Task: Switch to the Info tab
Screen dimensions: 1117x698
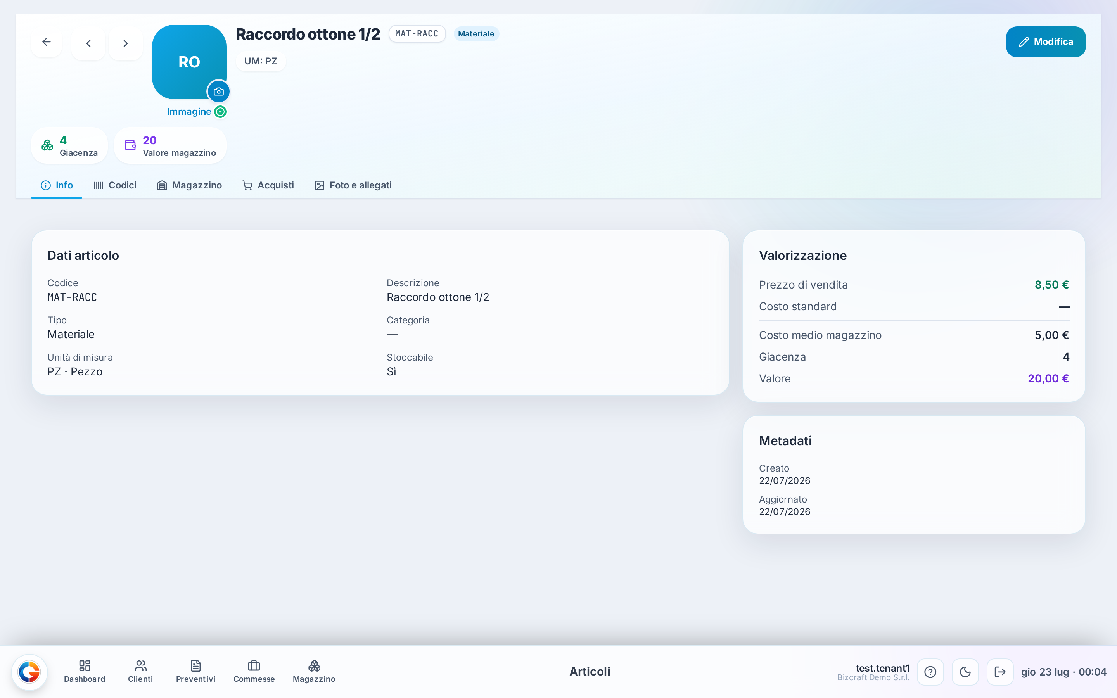Action: [x=57, y=186]
